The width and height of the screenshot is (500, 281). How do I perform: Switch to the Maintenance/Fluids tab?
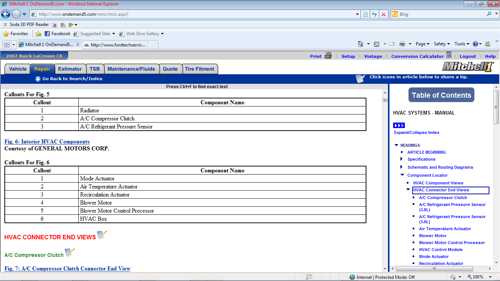click(x=131, y=69)
